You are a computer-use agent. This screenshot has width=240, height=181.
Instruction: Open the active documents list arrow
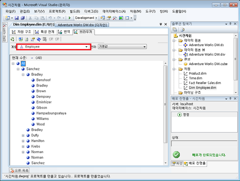click(x=161, y=24)
